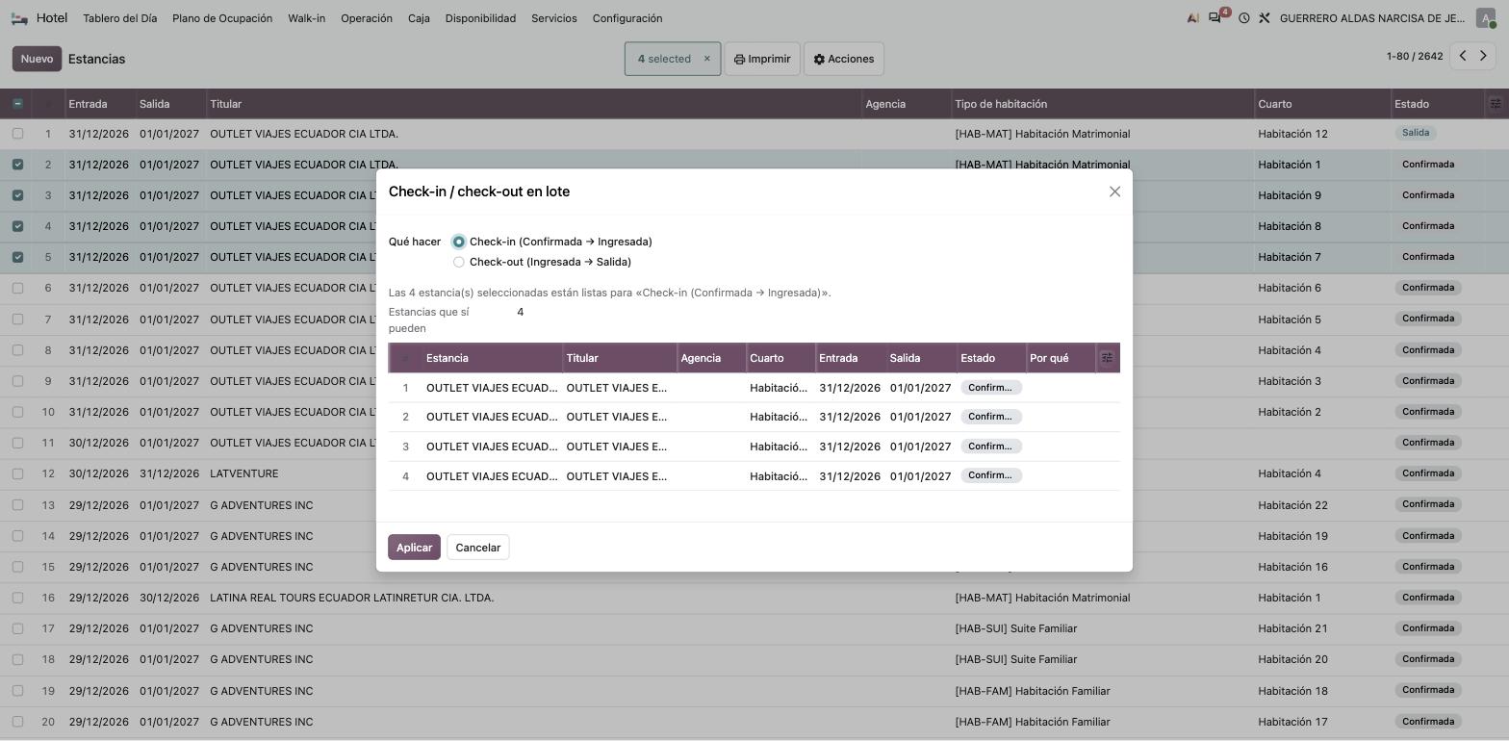Open the LATINA REAL TOURS ECUADOR stay row
Viewport: 1509px width, 741px height.
(x=754, y=598)
